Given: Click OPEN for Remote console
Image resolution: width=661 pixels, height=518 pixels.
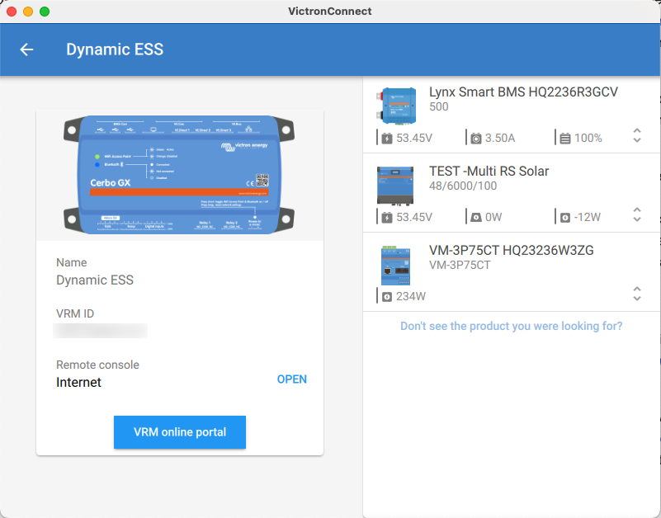Looking at the screenshot, I should point(291,379).
